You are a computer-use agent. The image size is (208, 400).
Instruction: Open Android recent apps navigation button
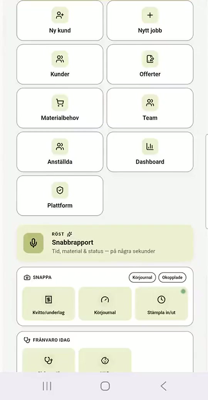(x=47, y=386)
